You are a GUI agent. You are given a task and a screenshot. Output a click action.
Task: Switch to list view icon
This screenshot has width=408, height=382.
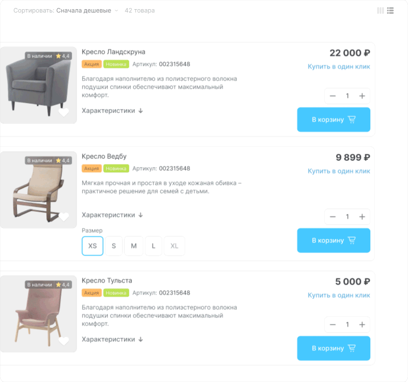click(390, 11)
